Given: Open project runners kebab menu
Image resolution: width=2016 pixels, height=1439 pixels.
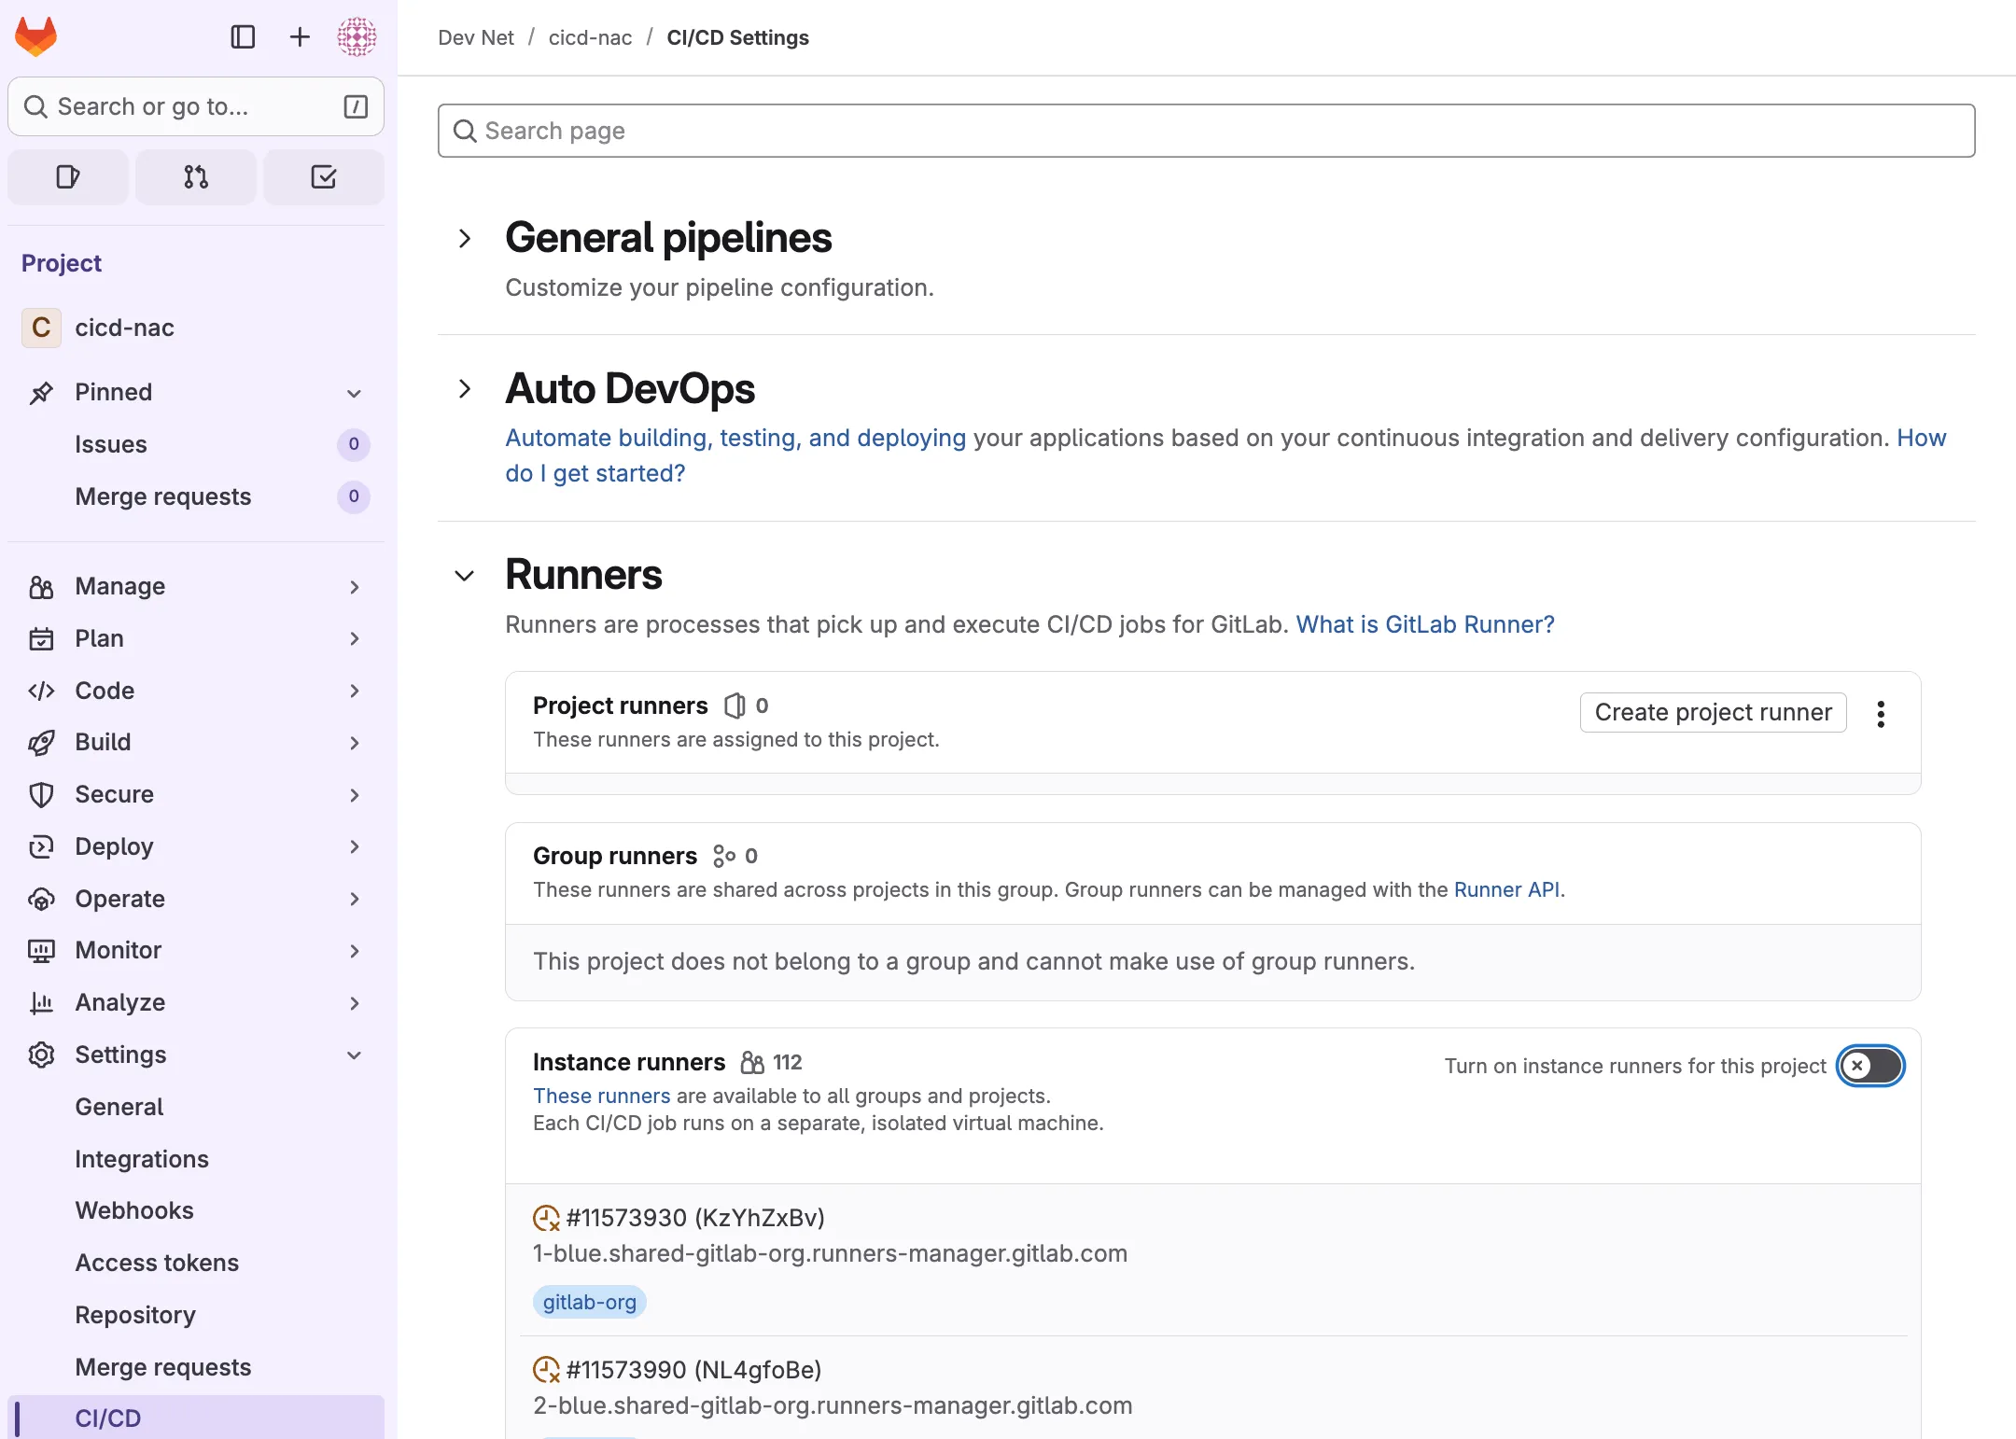Looking at the screenshot, I should [x=1881, y=714].
